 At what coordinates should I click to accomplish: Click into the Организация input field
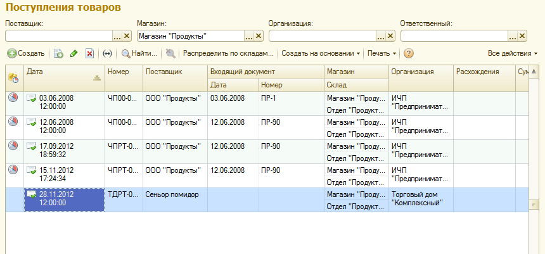click(323, 36)
